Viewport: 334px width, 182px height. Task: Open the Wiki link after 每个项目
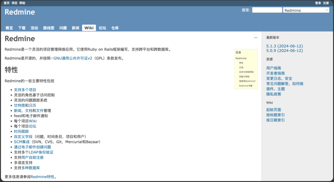tap(33, 121)
